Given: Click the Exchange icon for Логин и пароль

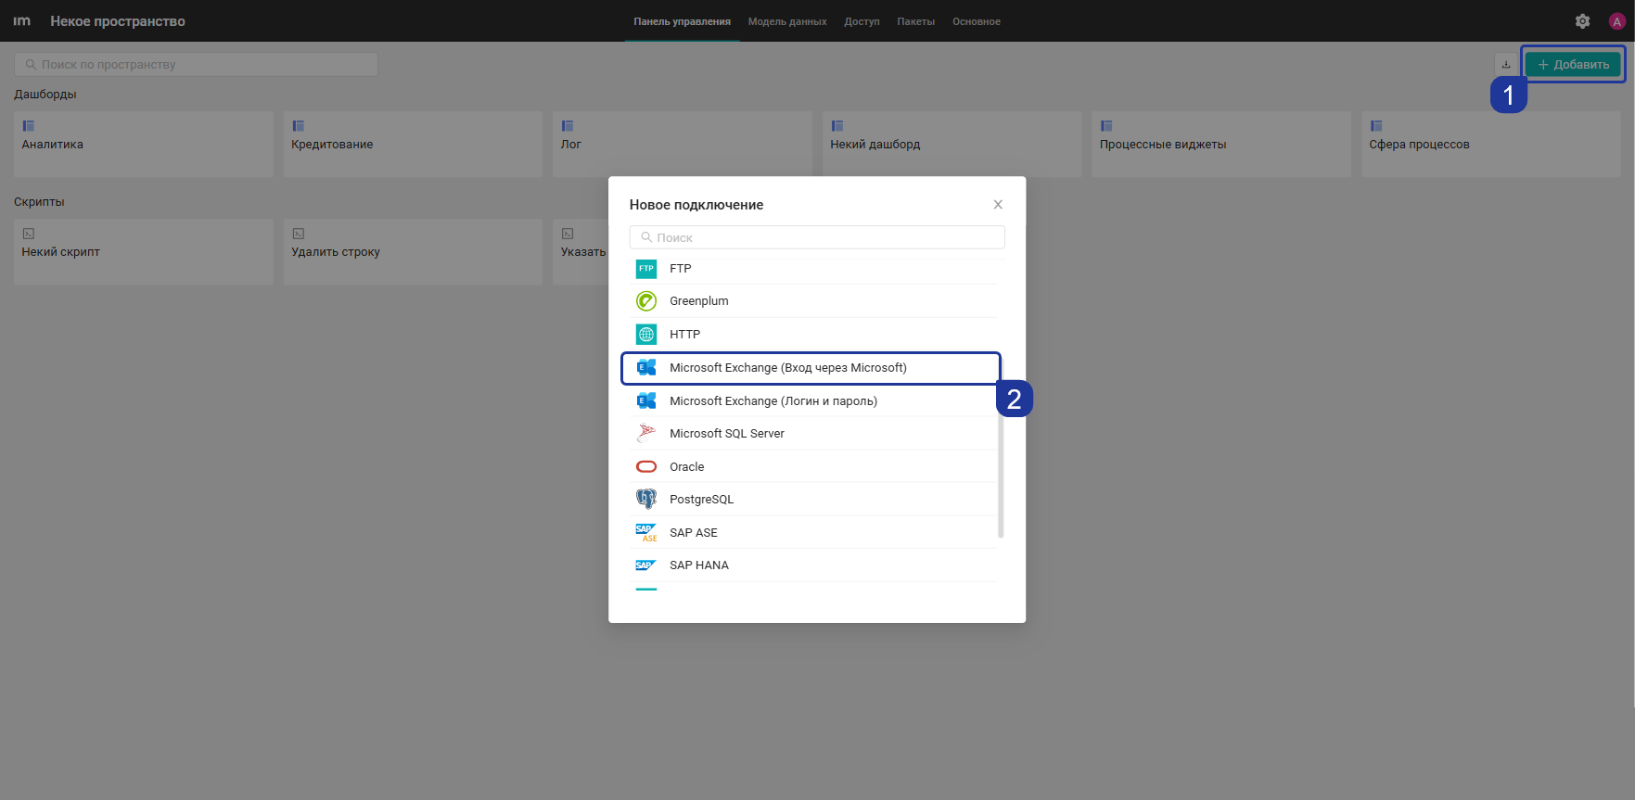Looking at the screenshot, I should 646,401.
